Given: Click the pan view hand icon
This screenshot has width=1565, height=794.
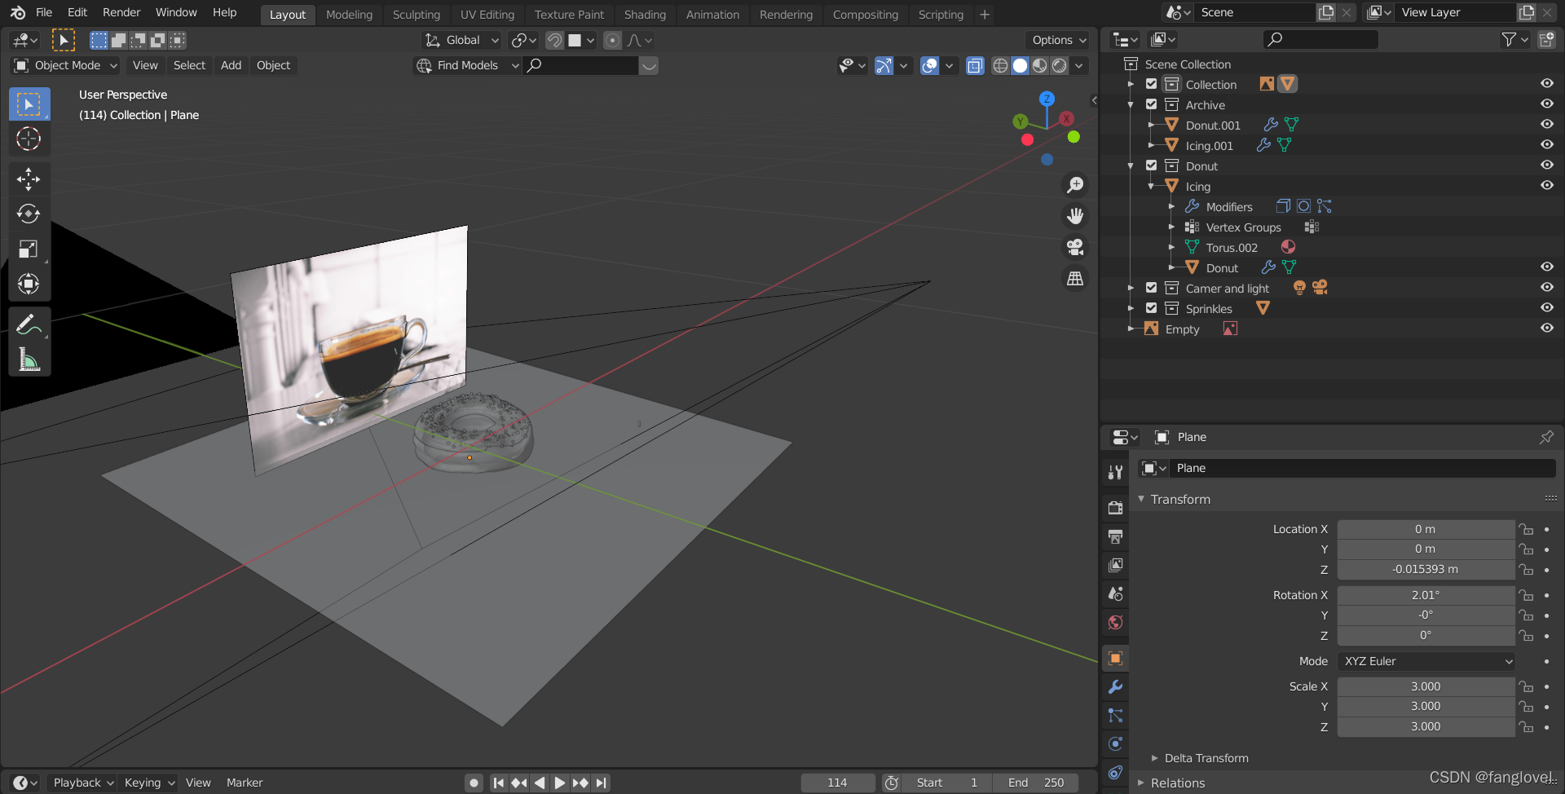Looking at the screenshot, I should pyautogui.click(x=1075, y=216).
